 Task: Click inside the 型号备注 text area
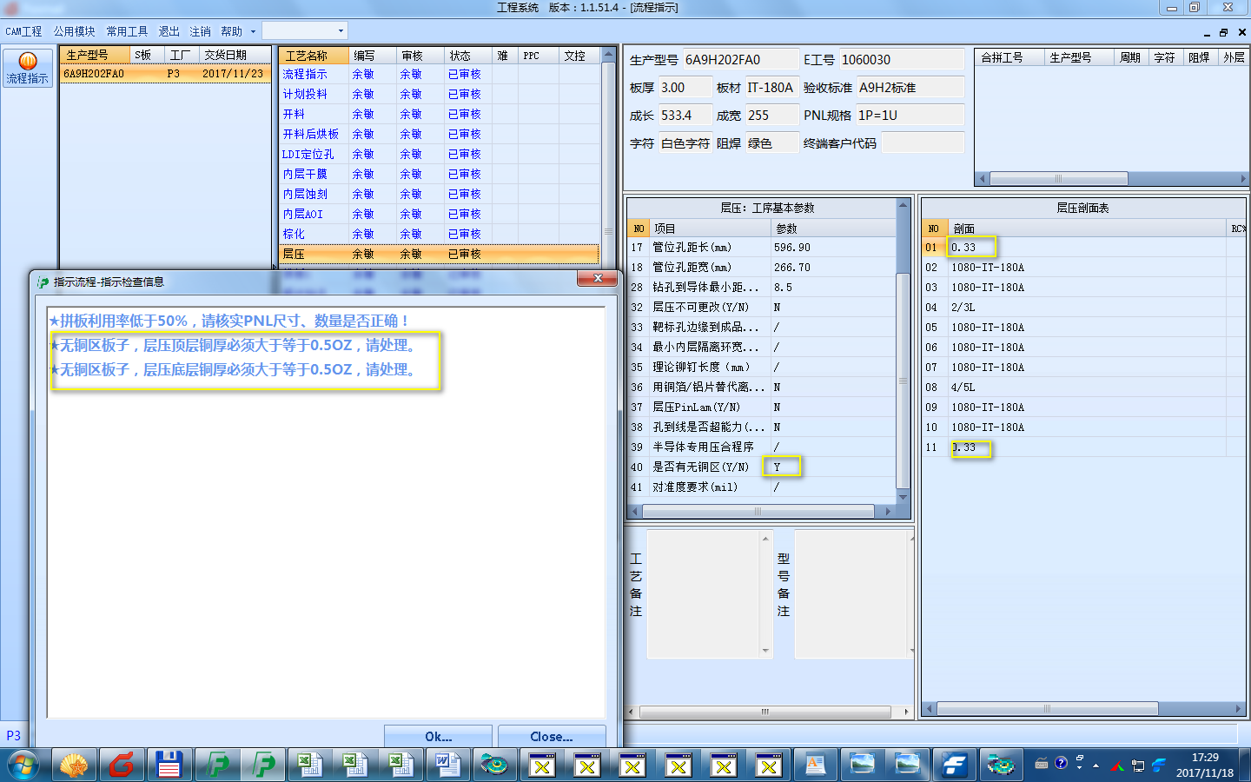pyautogui.click(x=851, y=594)
